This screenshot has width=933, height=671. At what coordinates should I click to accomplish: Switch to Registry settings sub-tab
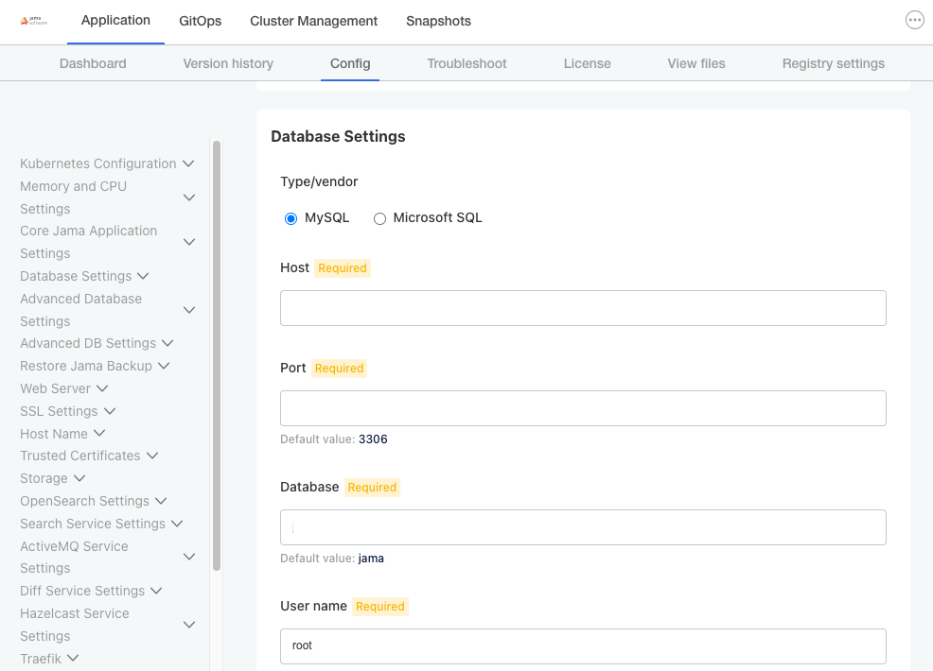tap(833, 63)
